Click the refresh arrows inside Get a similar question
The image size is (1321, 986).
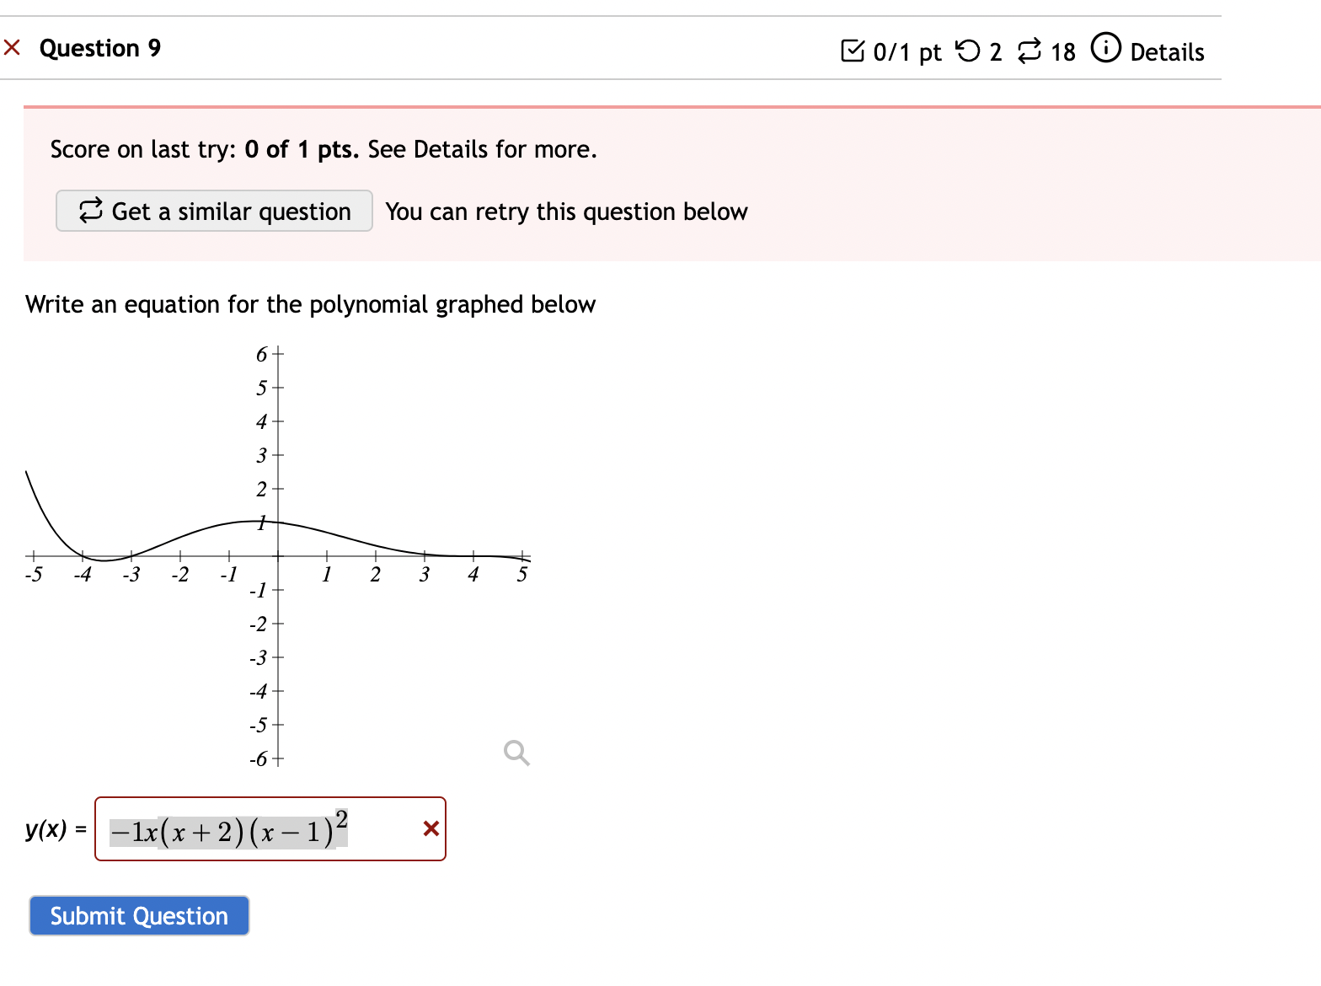[91, 211]
